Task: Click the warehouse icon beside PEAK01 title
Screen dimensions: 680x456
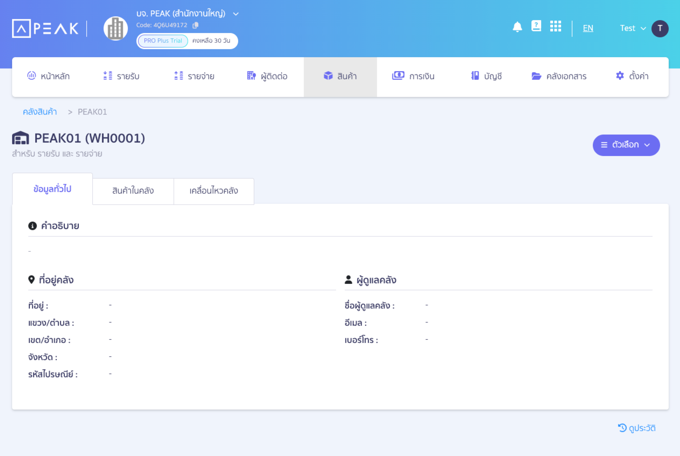Action: coord(20,138)
